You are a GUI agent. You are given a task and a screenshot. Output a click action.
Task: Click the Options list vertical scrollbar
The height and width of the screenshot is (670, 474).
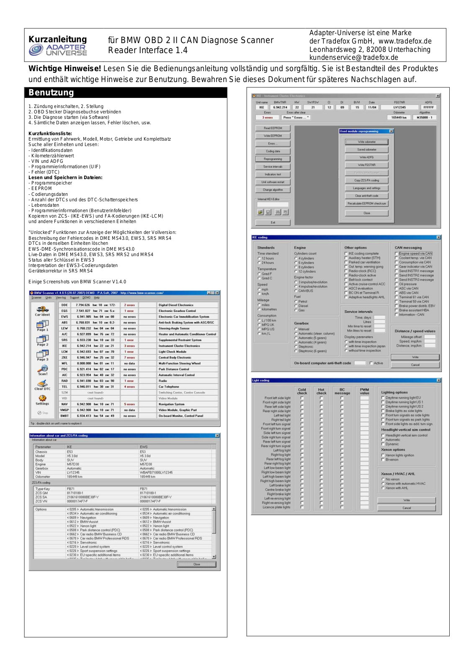(214, 533)
